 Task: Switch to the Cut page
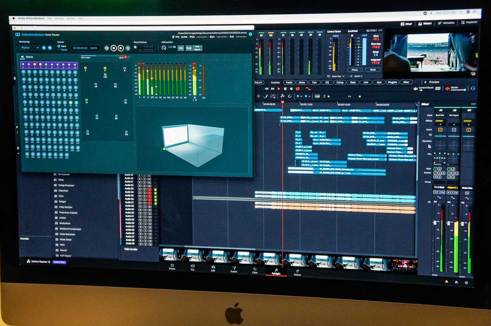pyautogui.click(x=192, y=267)
